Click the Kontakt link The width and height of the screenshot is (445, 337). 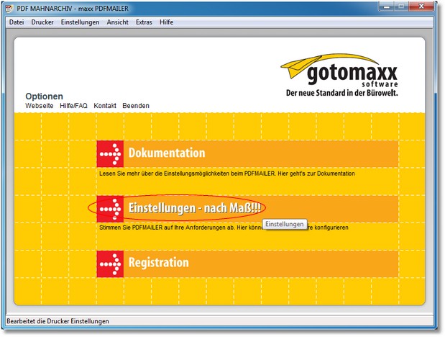point(105,106)
